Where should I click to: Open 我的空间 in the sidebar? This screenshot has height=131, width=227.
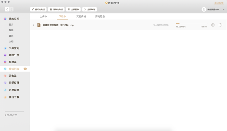pyautogui.click(x=14, y=19)
